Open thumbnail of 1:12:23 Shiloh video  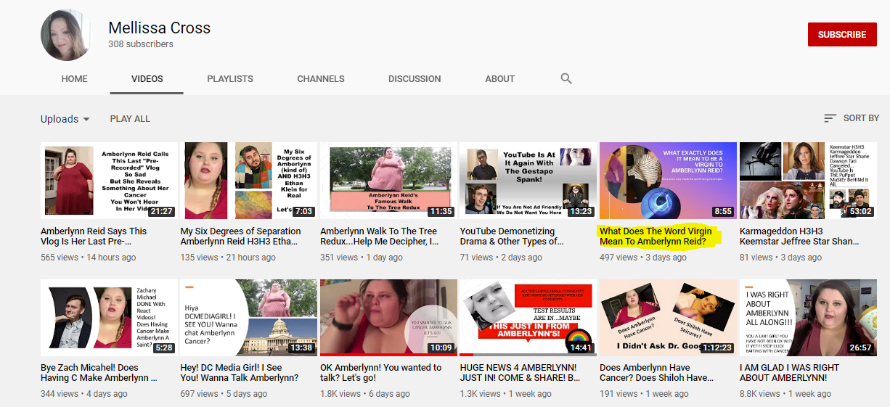(668, 318)
